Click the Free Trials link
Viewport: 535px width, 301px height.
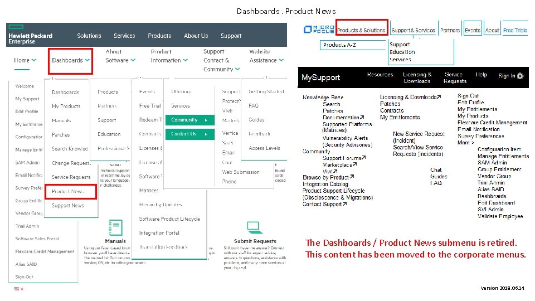(515, 30)
